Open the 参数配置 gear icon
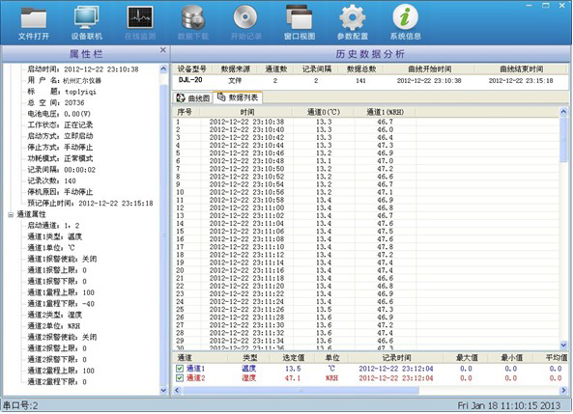This screenshot has width=573, height=414. pos(353,17)
